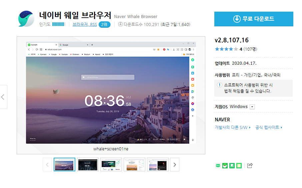Screen dimensions: 302x188
Task: Click the download count arrow icon
Action: point(120,24)
